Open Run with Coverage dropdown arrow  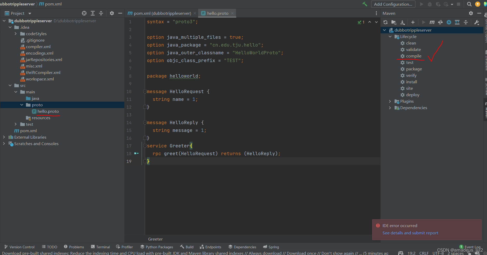[x=452, y=4]
